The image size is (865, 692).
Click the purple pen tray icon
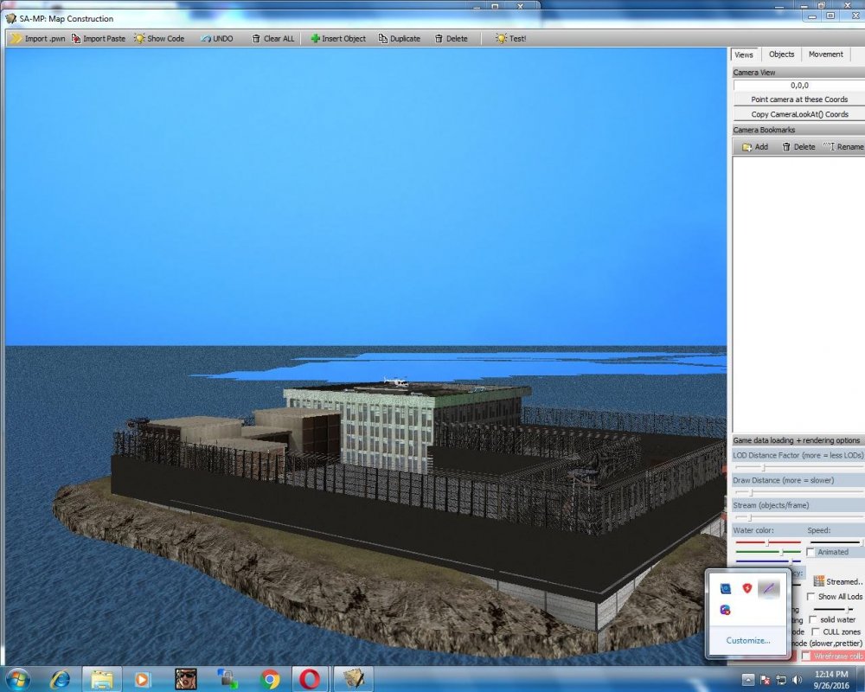768,588
